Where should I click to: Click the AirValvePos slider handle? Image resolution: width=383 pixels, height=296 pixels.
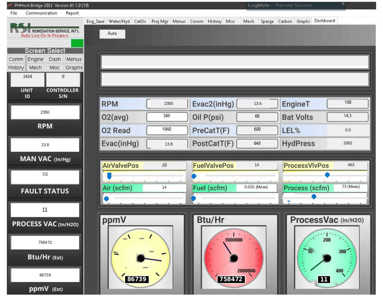(x=109, y=176)
